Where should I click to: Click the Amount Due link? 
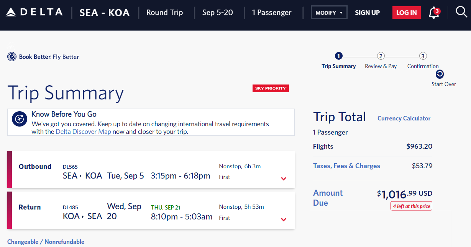(x=328, y=198)
